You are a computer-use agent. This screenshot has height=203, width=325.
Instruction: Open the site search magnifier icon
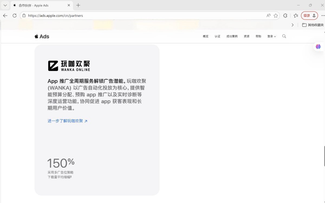[284, 36]
